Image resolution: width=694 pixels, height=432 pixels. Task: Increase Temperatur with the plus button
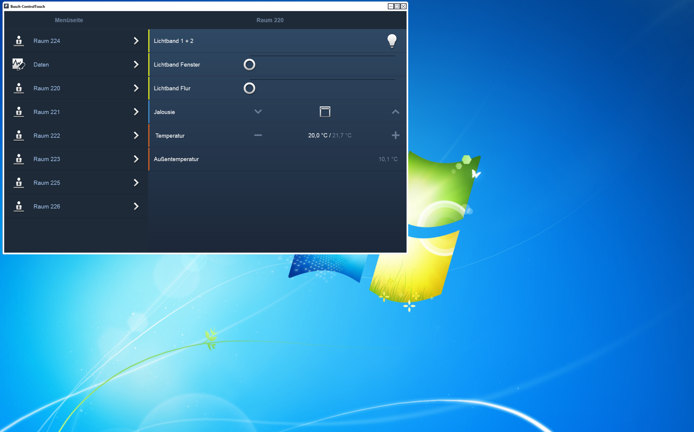point(395,135)
